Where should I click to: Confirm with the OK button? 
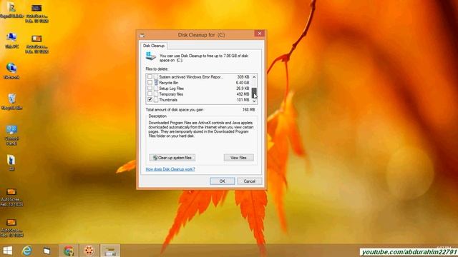222,181
